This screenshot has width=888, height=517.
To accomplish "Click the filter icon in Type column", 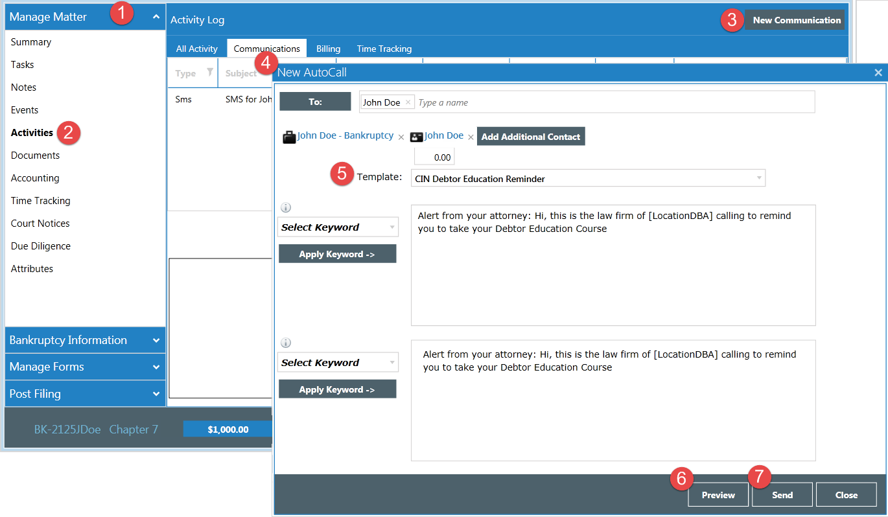I will point(209,73).
